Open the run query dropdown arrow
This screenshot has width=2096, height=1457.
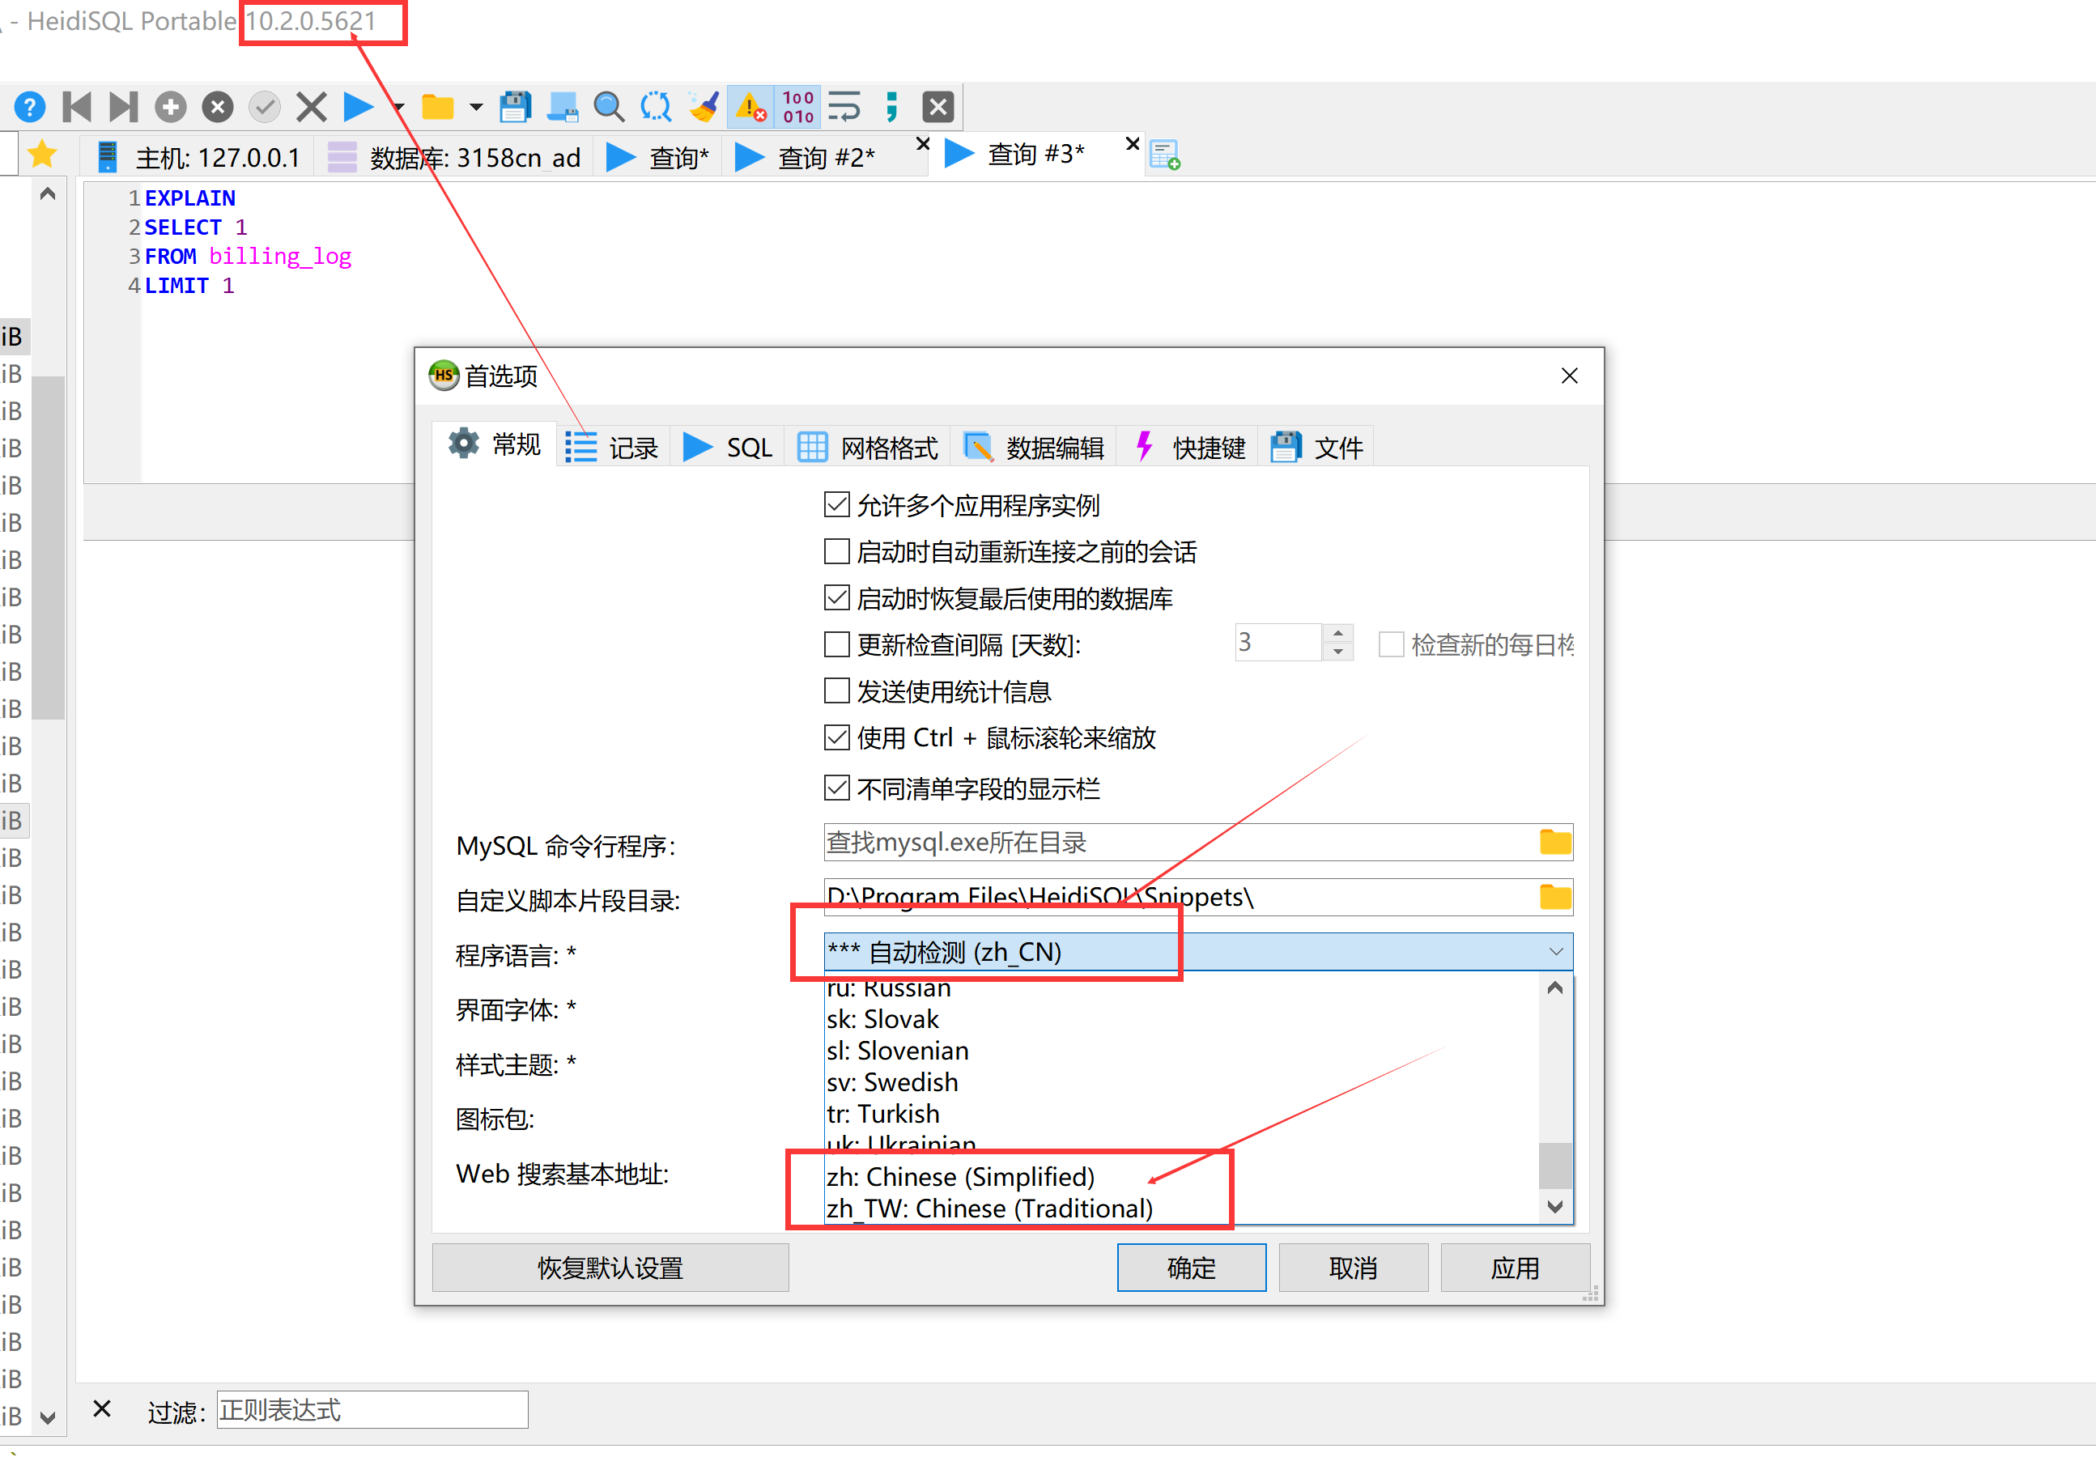click(398, 107)
